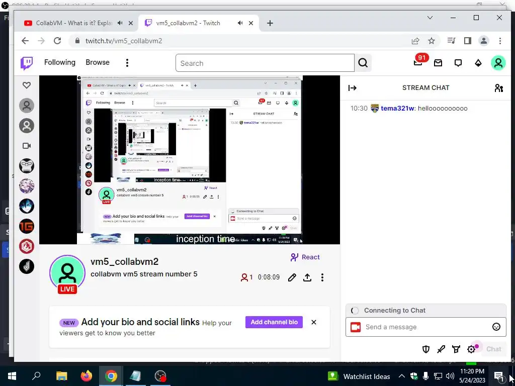Open the green user avatar menu
Viewport: 515px width, 386px height.
[x=498, y=63]
